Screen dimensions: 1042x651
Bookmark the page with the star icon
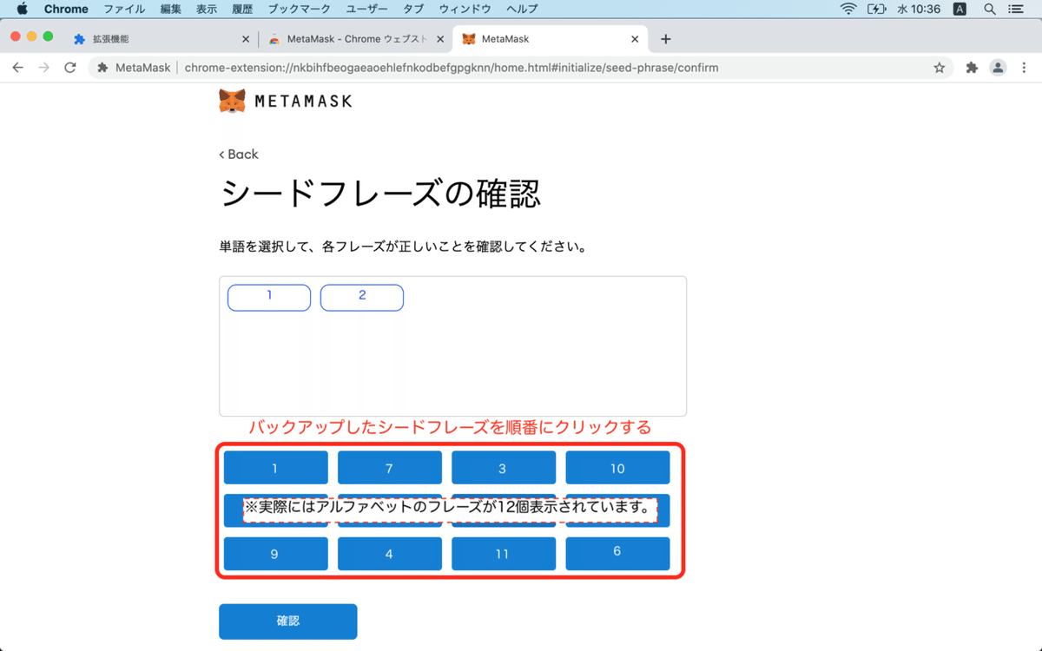(x=939, y=67)
